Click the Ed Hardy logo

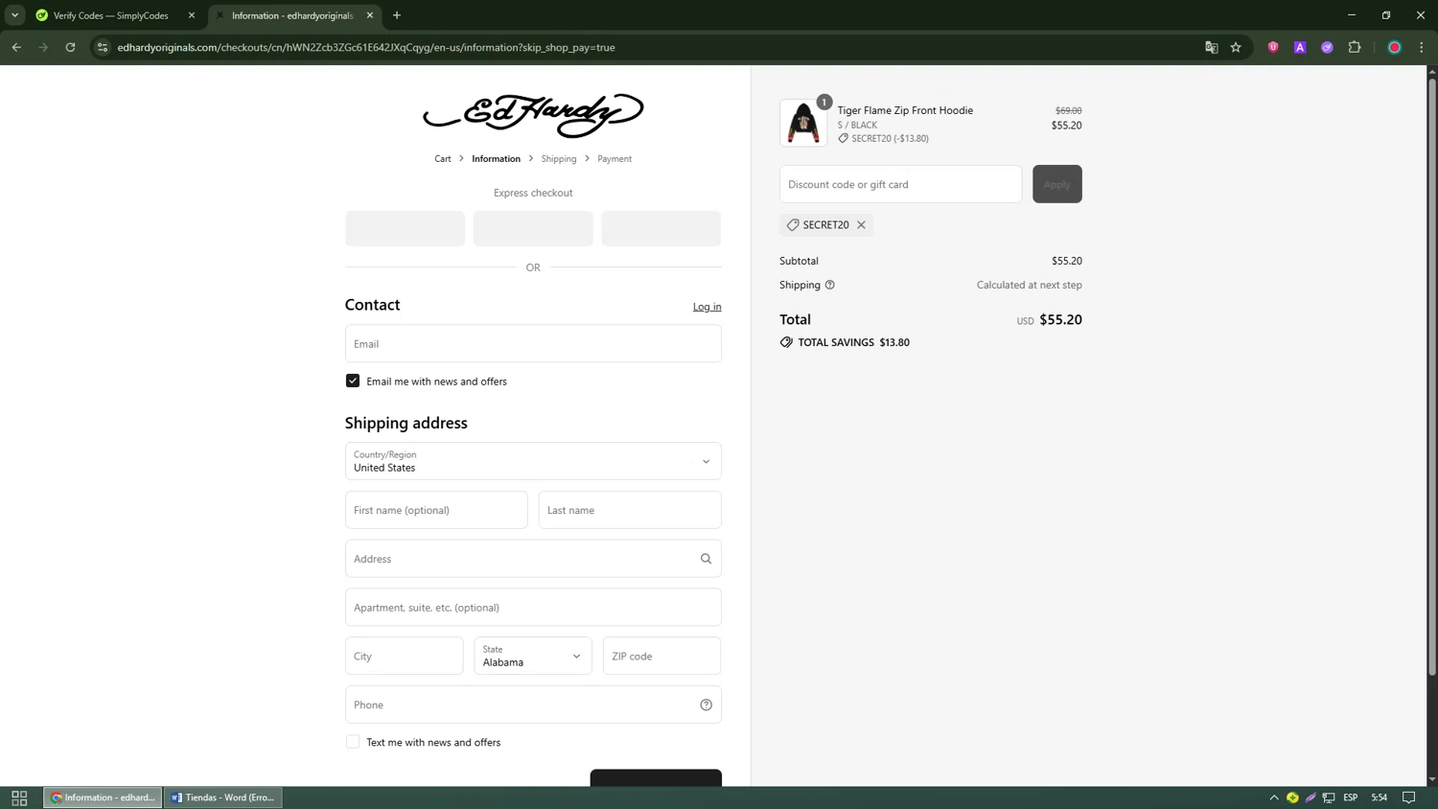click(533, 115)
